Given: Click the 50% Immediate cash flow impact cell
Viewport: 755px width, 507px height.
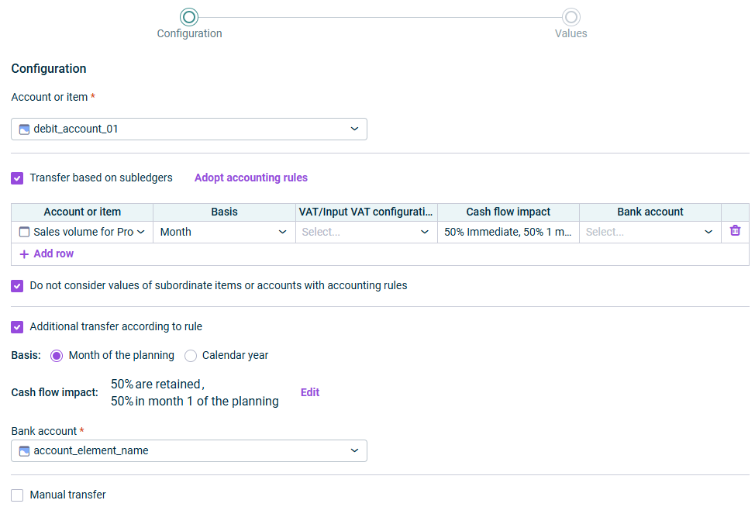Looking at the screenshot, I should [x=508, y=232].
